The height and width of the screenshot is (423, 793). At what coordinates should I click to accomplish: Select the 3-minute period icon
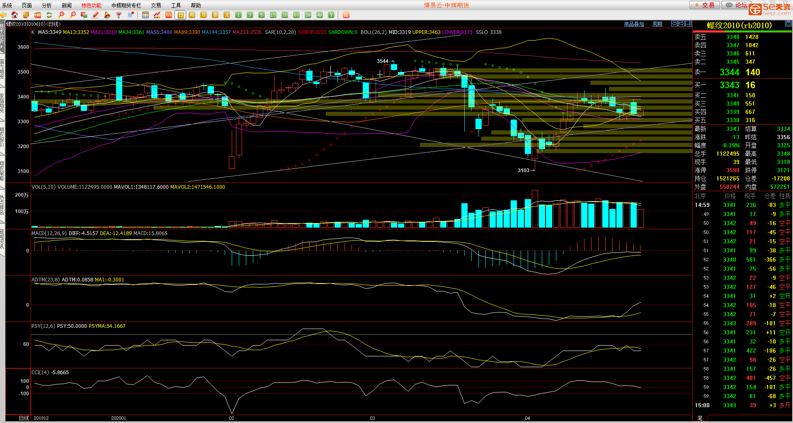click(x=250, y=15)
